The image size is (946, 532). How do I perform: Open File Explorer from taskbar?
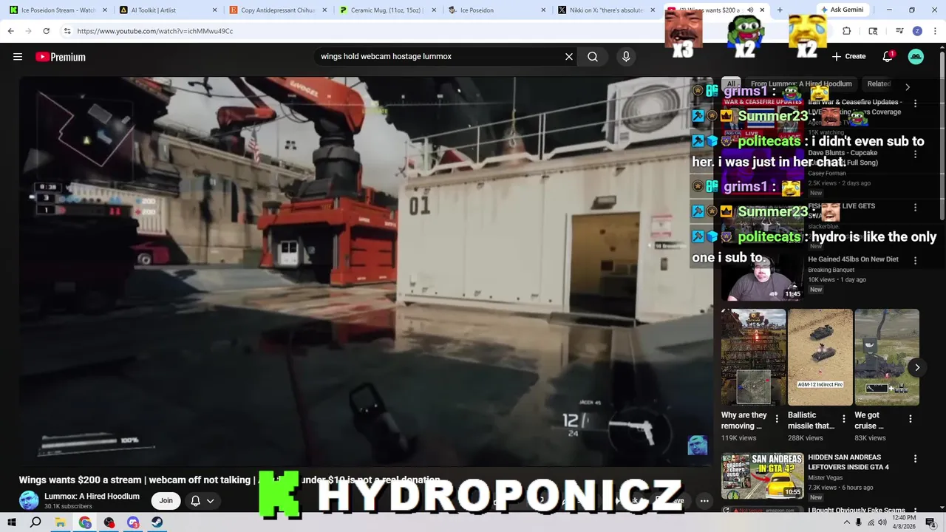point(61,522)
